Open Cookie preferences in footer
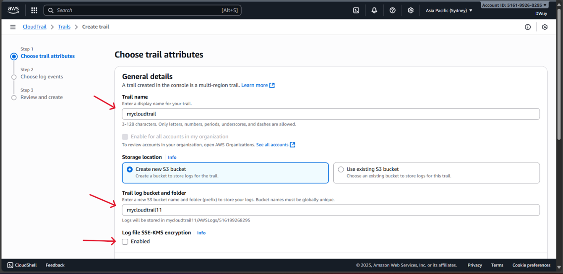Image resolution: width=563 pixels, height=274 pixels. click(531, 265)
